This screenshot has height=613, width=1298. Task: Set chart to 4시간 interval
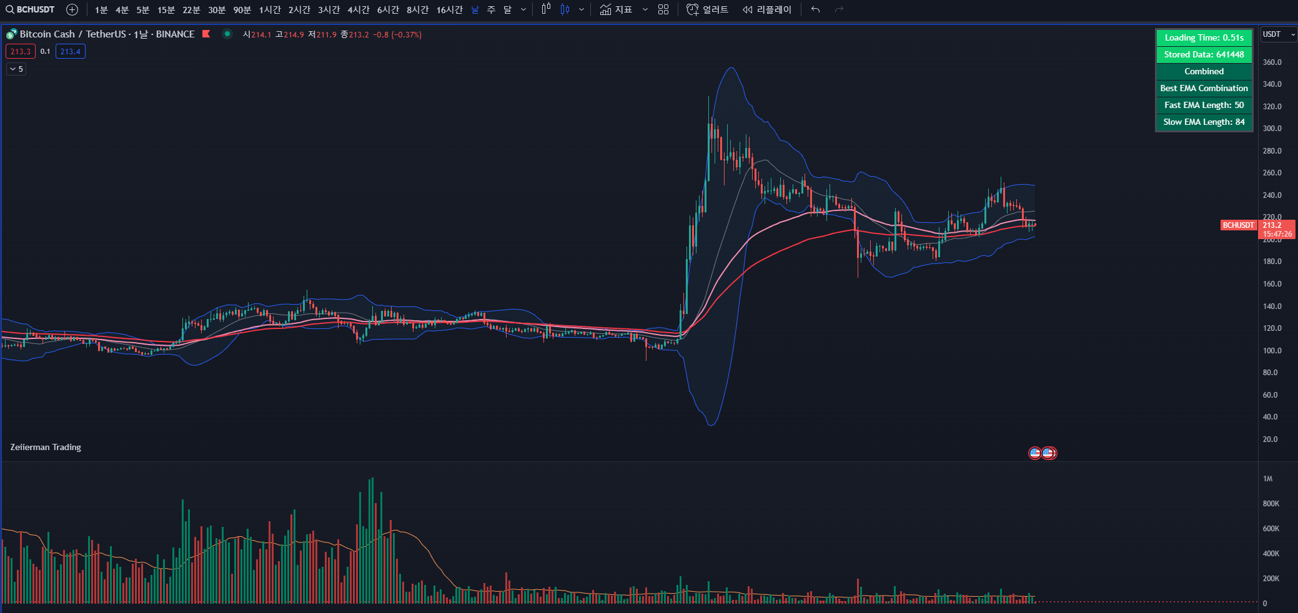click(359, 9)
